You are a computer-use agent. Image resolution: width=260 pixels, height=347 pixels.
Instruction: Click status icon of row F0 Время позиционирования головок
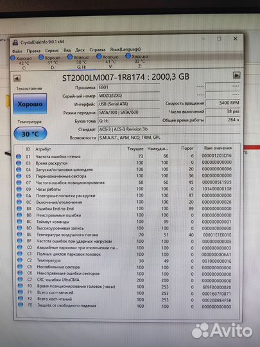pos(21,286)
